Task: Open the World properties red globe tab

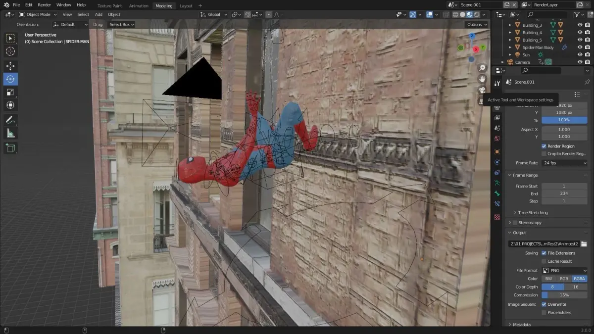Action: (497, 139)
